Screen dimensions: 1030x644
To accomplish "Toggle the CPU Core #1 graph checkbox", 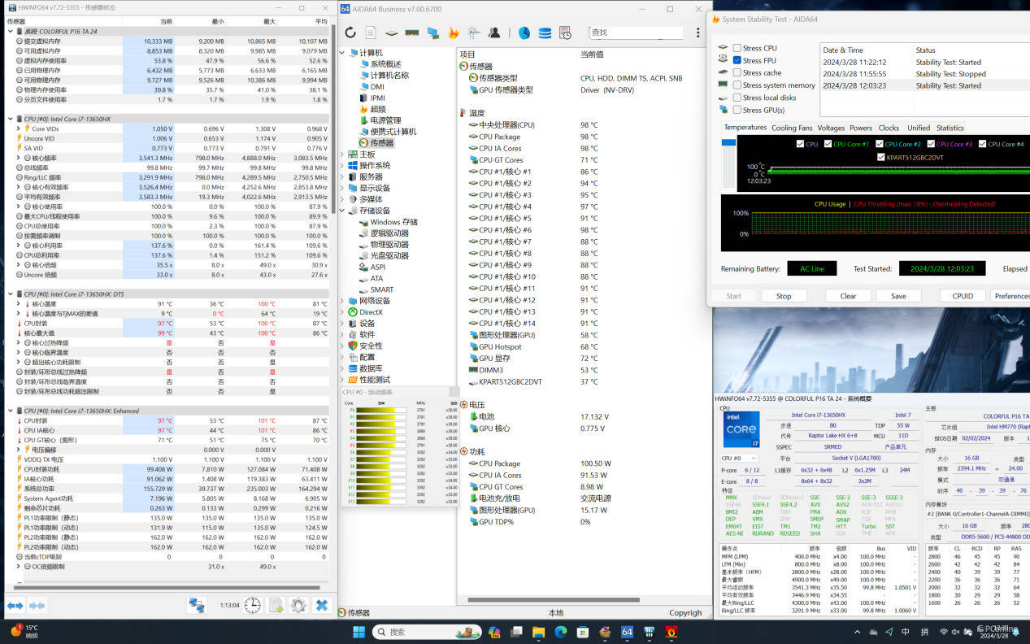I will [x=828, y=144].
